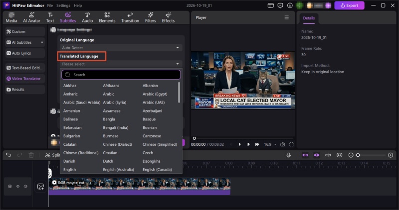399x210 pixels.
Task: Lock the video track
Action: (x=10, y=187)
